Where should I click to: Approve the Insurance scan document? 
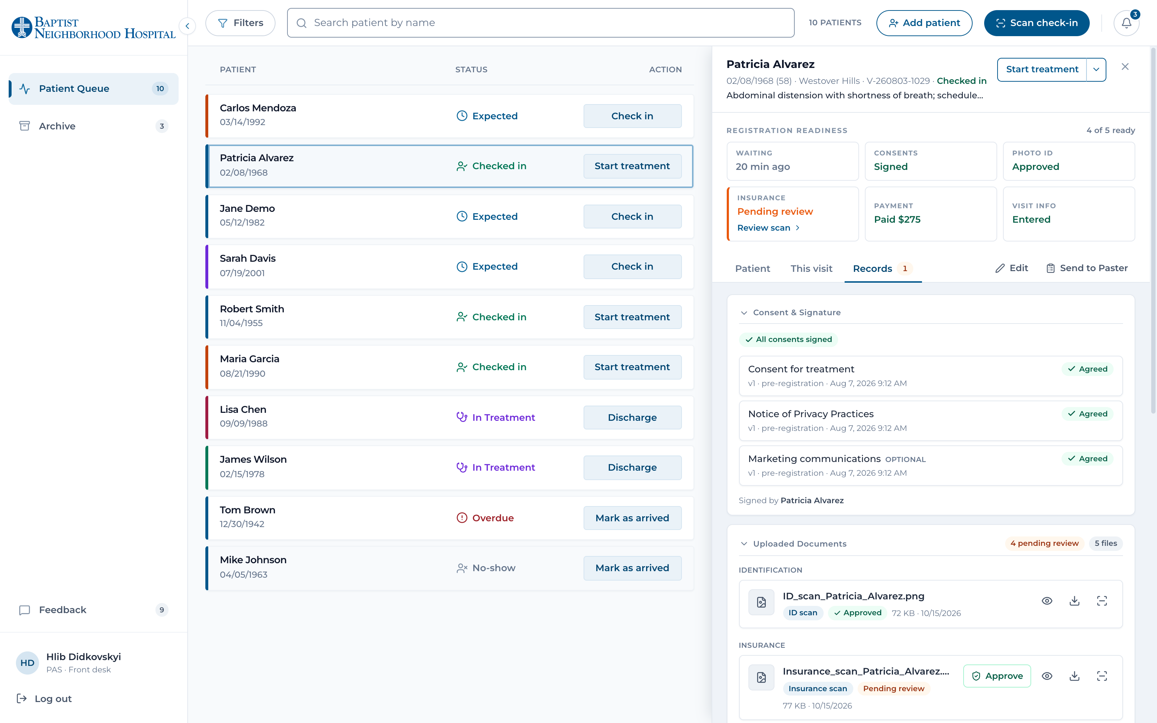tap(997, 676)
